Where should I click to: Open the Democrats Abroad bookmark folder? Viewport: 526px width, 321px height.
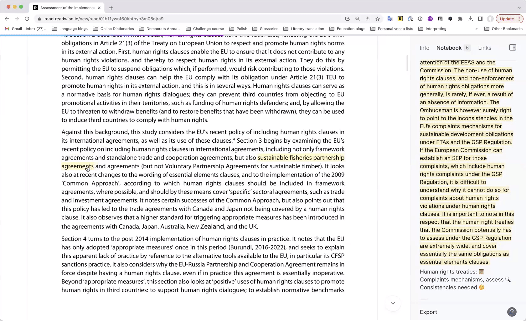point(160,29)
